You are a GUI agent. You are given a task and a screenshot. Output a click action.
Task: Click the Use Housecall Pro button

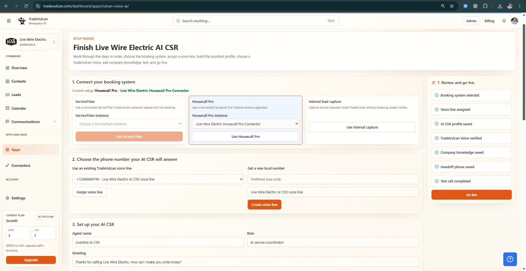pos(245,136)
